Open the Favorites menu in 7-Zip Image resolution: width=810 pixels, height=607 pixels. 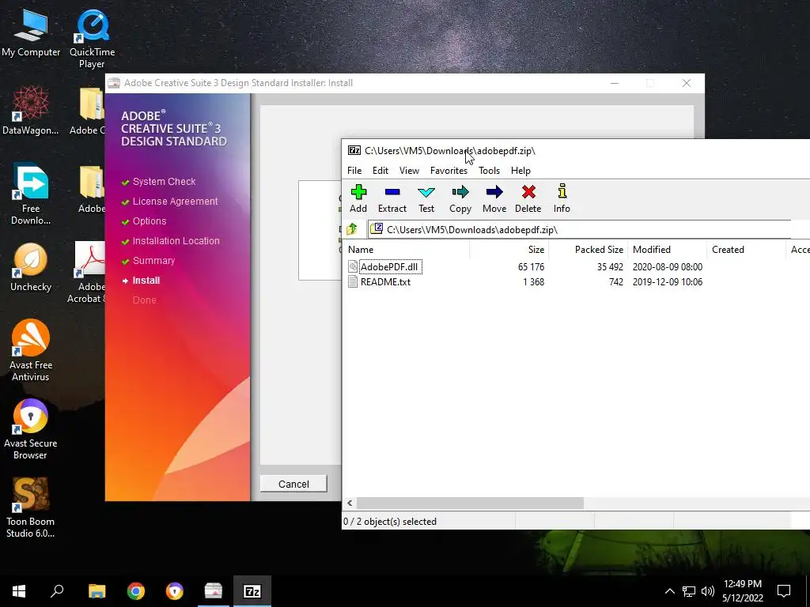[x=449, y=171]
